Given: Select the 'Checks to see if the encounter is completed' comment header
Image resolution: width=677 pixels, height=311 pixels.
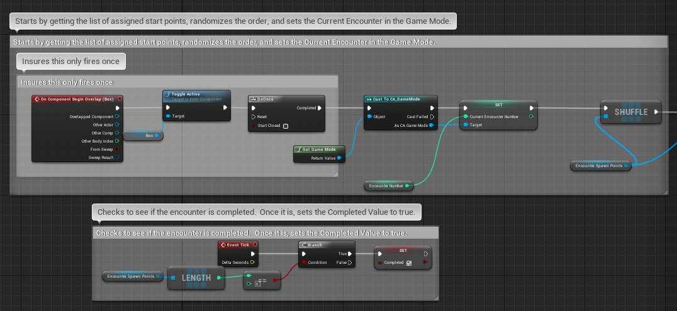Looking at the screenshot, I should tap(266, 233).
